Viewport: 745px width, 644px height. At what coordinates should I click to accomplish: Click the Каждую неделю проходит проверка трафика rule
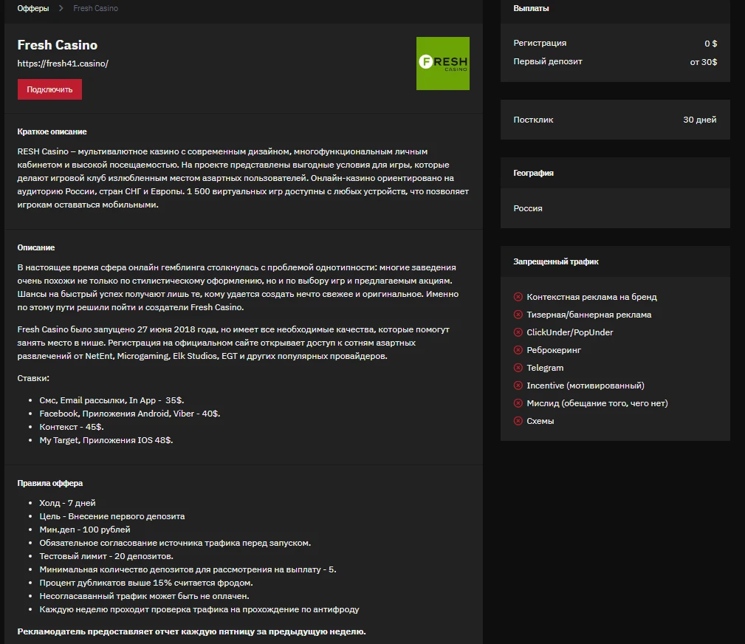[x=199, y=609]
